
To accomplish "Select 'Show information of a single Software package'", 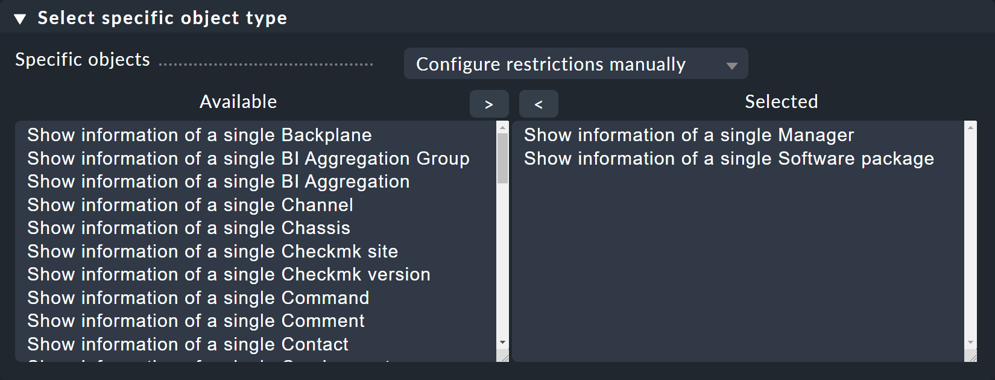I will 728,158.
